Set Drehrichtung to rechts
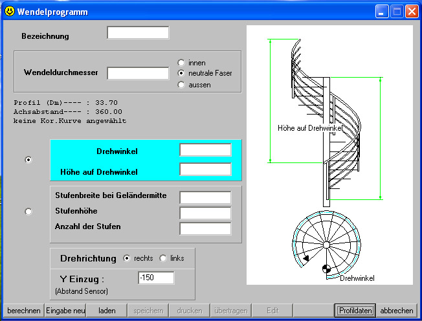Viewport: 422px width, 321px height. [126, 258]
